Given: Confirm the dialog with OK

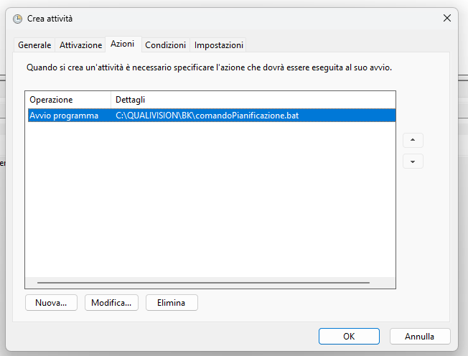Looking at the screenshot, I should (349, 336).
